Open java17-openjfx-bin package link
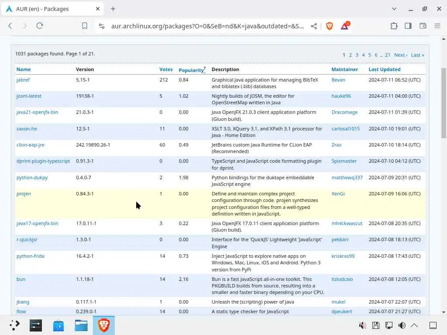This screenshot has height=335, width=447. coord(38,224)
